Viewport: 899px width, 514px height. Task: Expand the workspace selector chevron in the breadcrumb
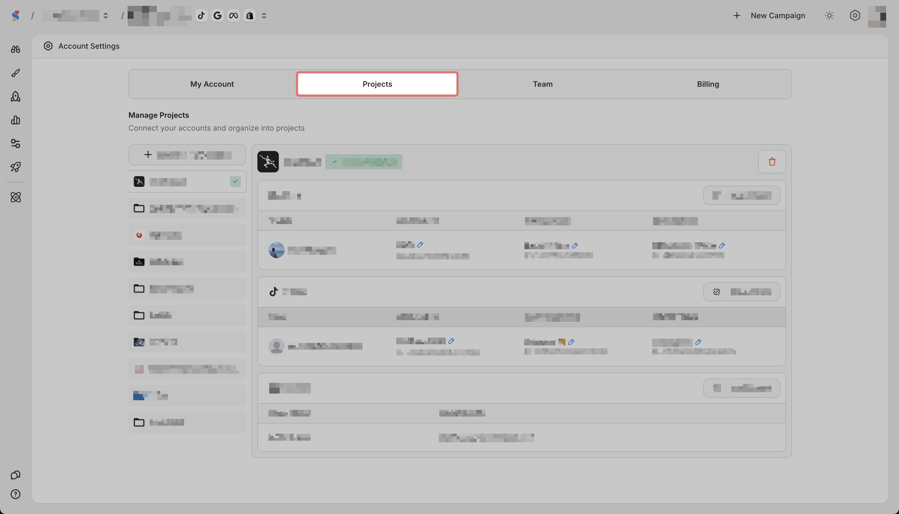click(105, 16)
